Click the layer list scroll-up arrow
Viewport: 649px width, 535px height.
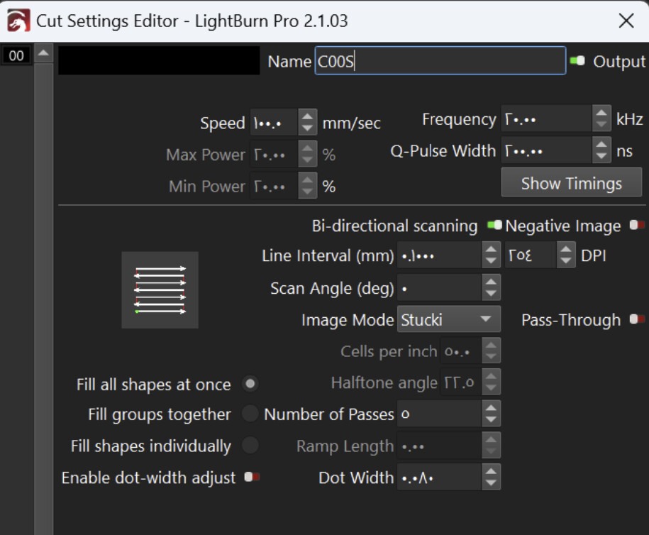[43, 53]
